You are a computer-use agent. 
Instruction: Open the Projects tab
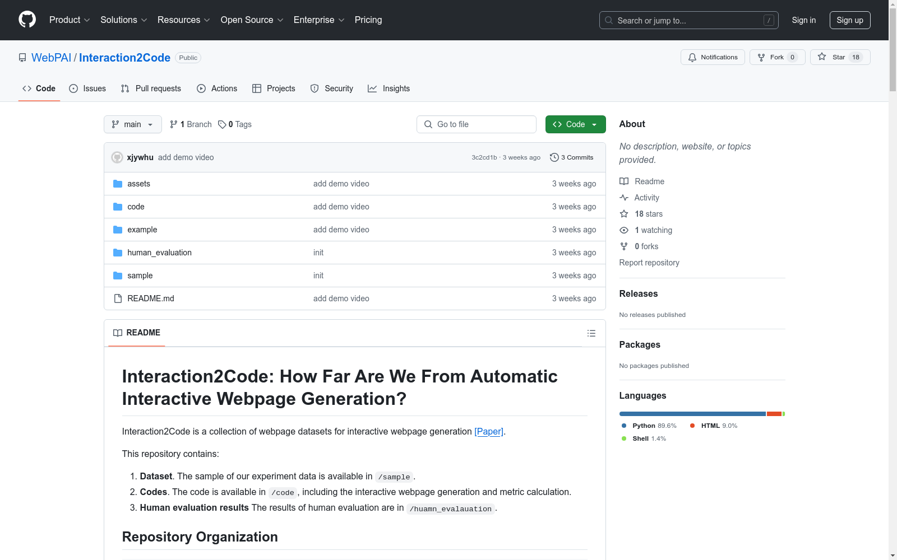(x=274, y=88)
